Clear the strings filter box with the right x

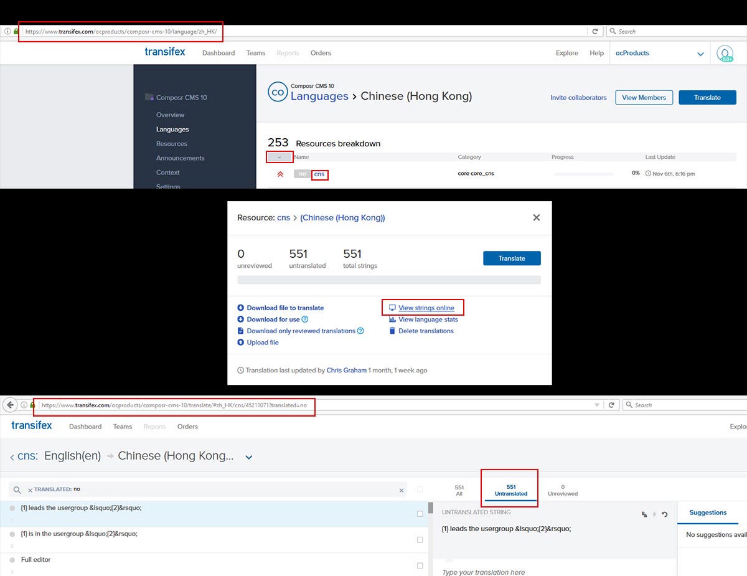[x=402, y=491]
